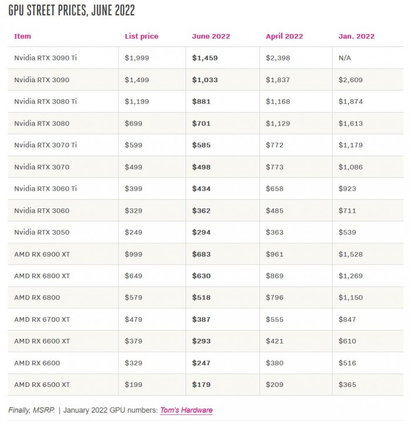The width and height of the screenshot is (411, 421).
Task: Click the $701 June price for RTX 3080
Action: click(201, 123)
